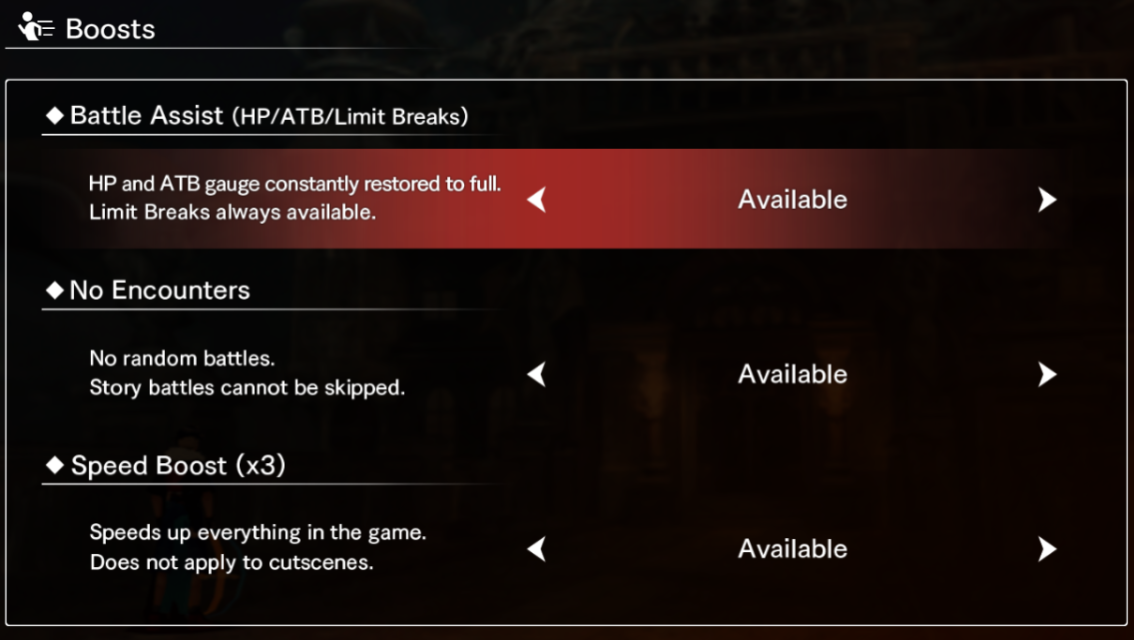Screen dimensions: 1134x640
Task: Toggle Speed Boost Available value
Action: click(792, 549)
